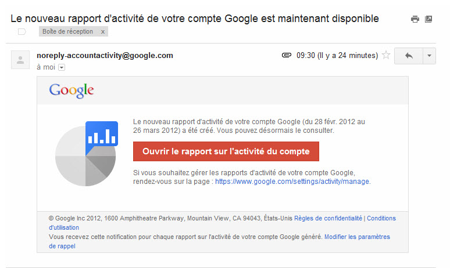Click the 'Boîte de réception' label
450x268 pixels.
click(67, 31)
